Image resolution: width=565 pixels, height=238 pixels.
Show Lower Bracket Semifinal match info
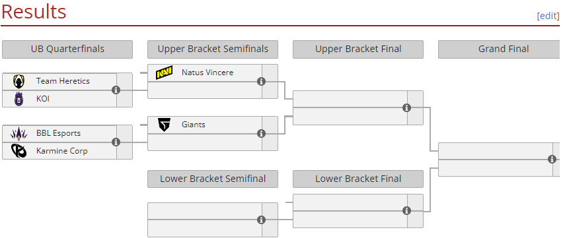(x=261, y=220)
